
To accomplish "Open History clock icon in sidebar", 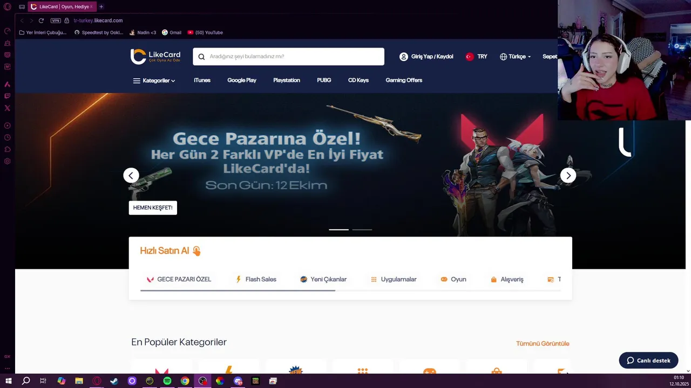I will (8, 137).
